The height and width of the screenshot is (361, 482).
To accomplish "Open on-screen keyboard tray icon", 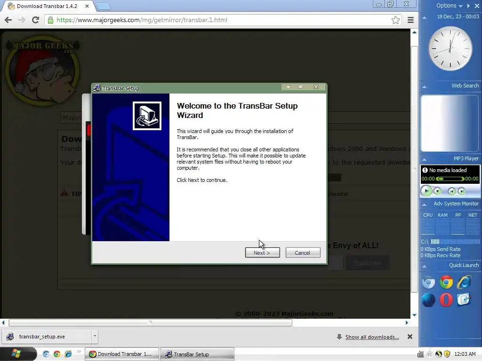I will click(x=420, y=354).
